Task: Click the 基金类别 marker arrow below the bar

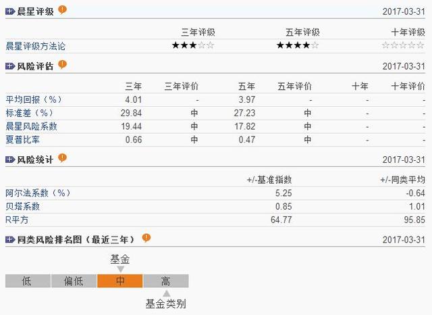Action: click(167, 293)
